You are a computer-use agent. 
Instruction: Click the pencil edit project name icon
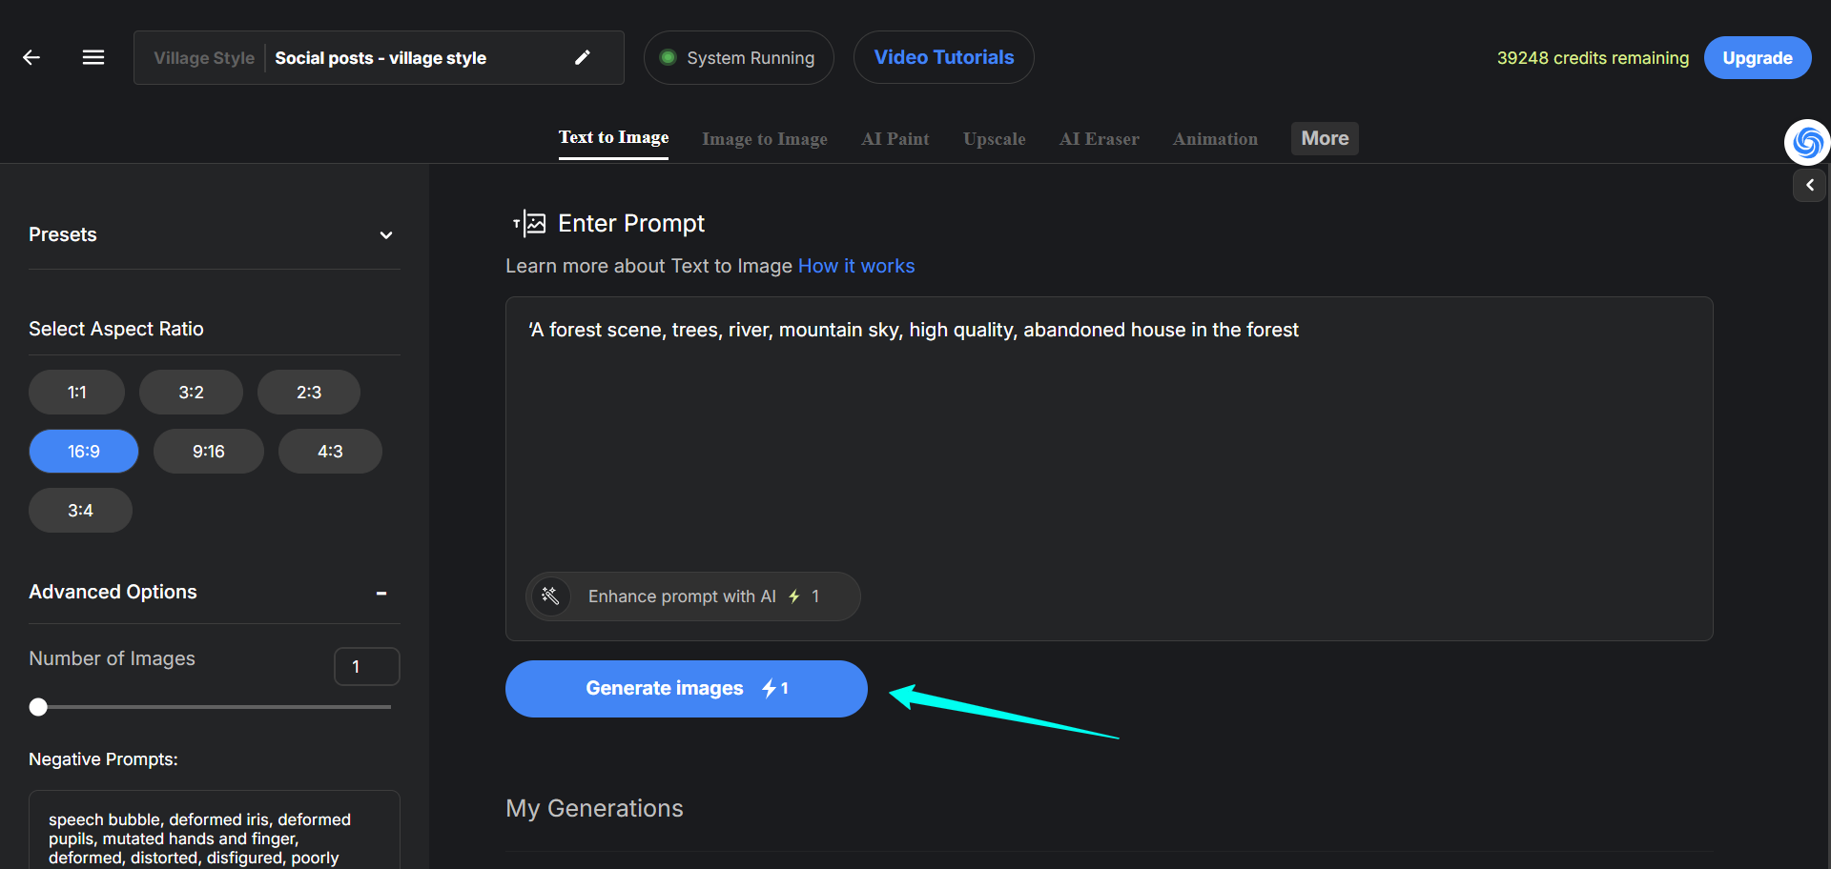[x=583, y=58]
